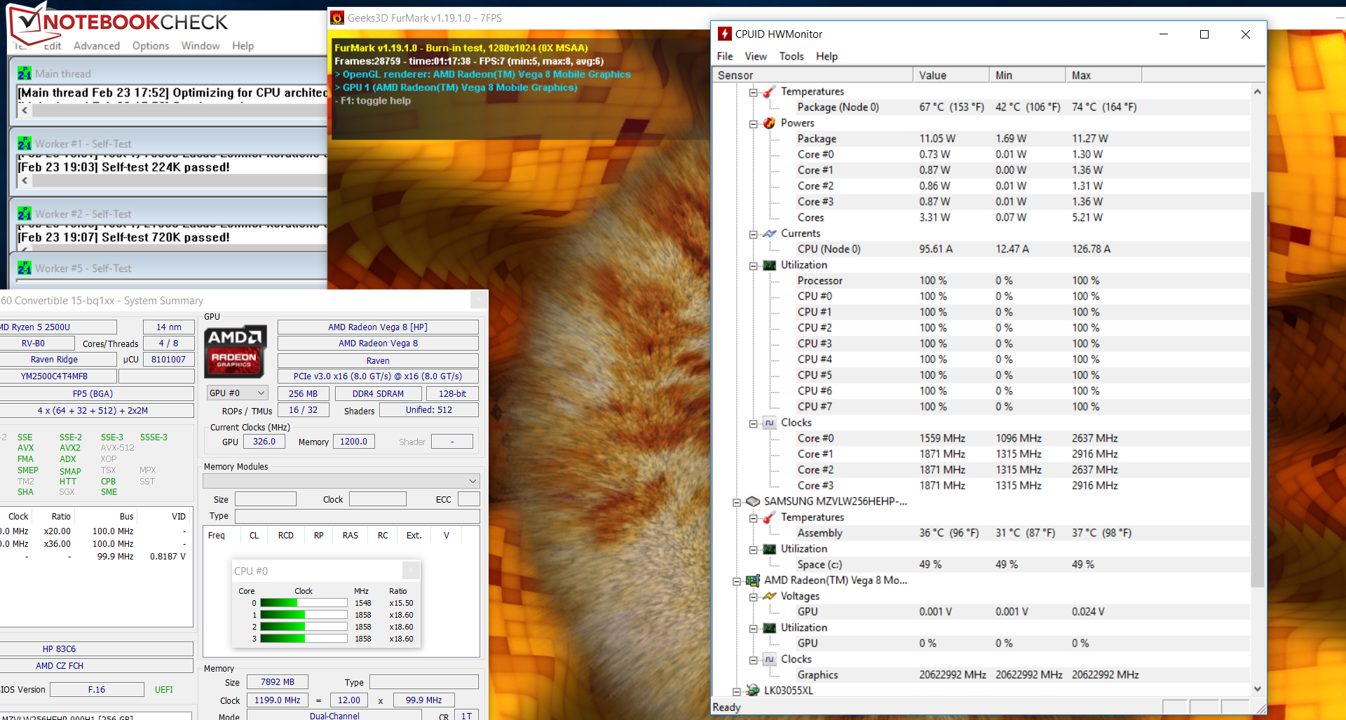
Task: Select the Assembly temperature row
Action: point(981,533)
